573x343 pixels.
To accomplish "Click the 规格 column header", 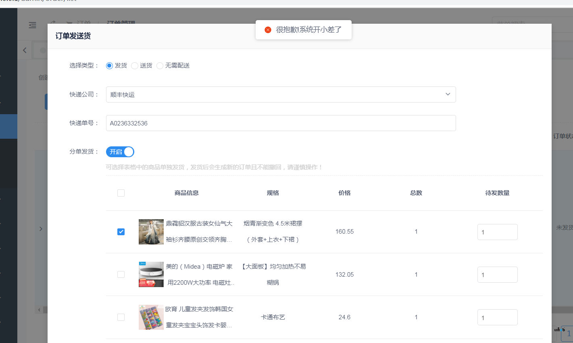I will 273,193.
